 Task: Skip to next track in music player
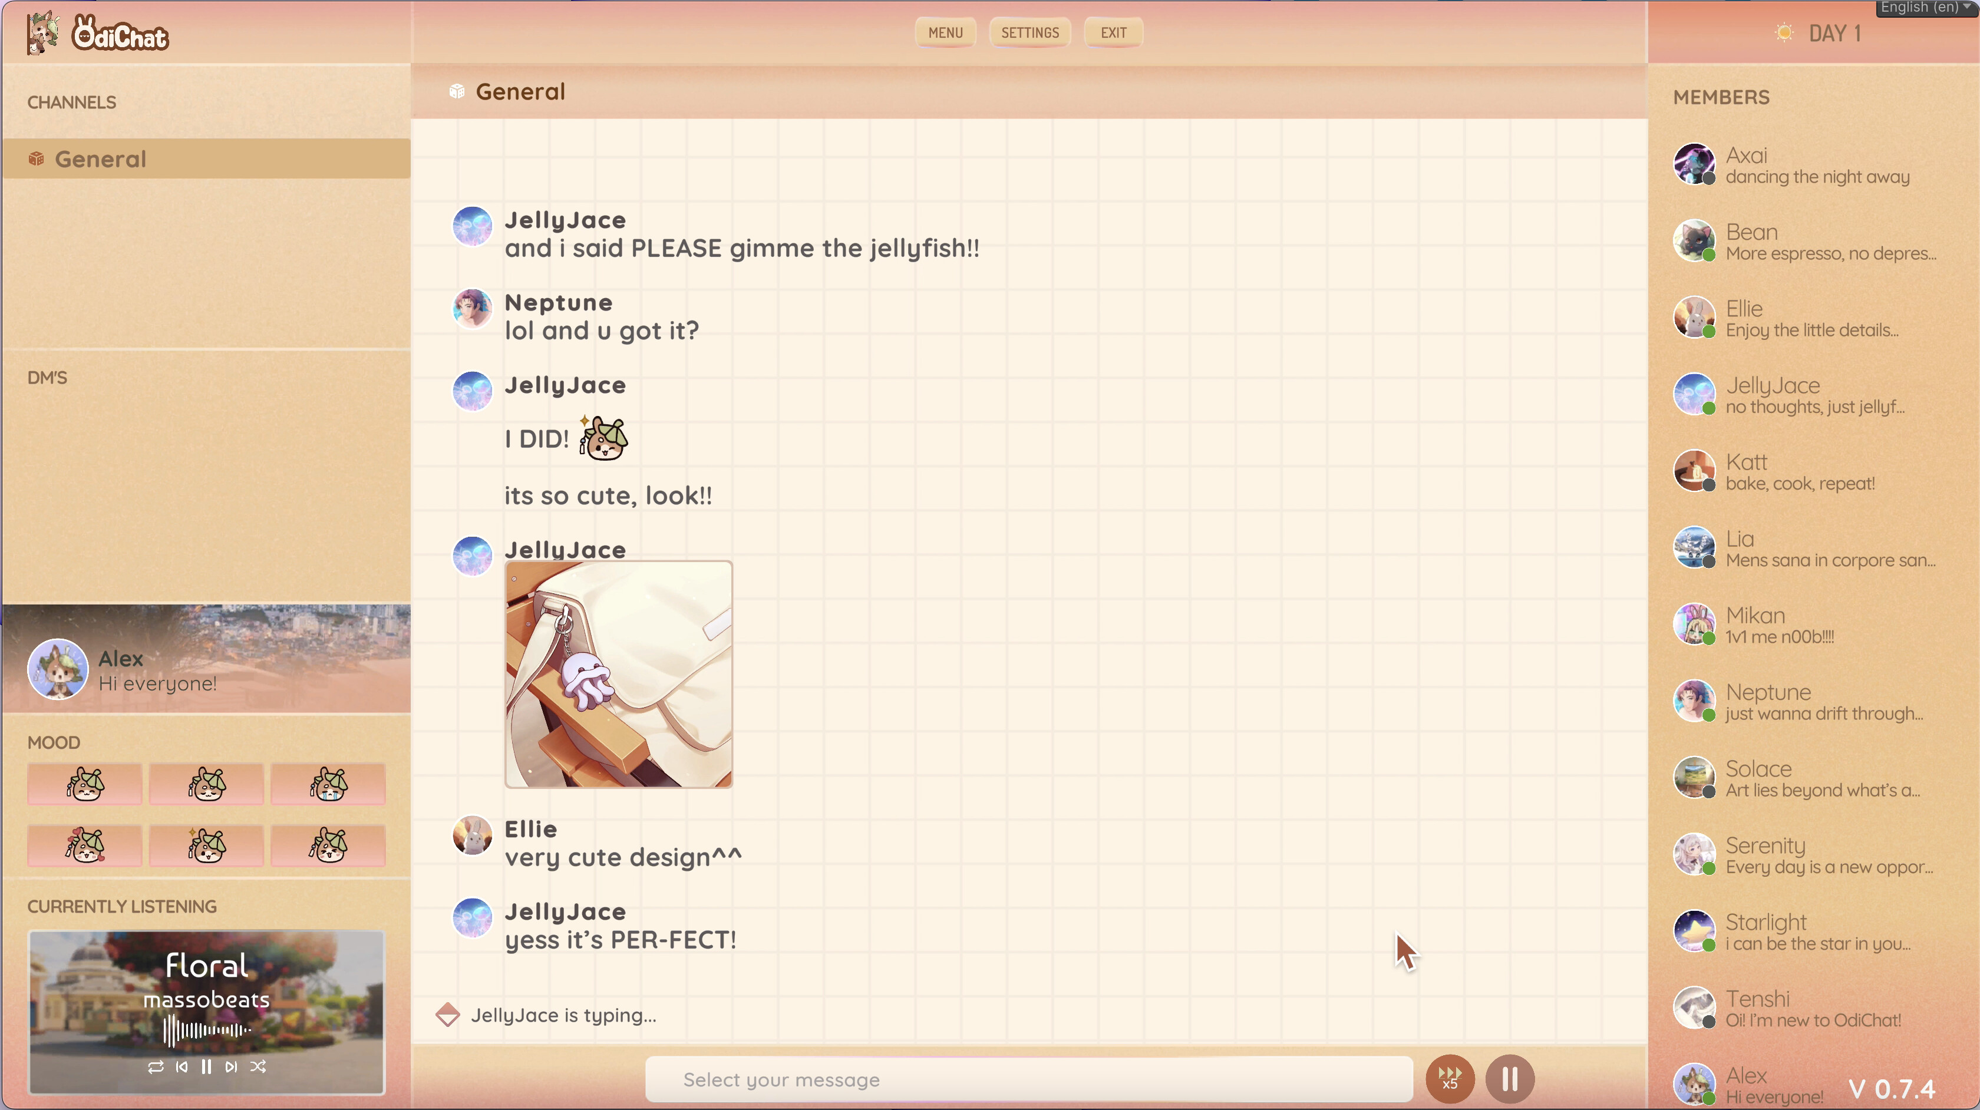232,1067
